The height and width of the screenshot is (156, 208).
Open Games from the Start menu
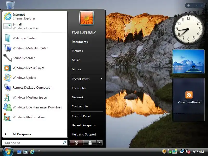pyautogui.click(x=76, y=69)
